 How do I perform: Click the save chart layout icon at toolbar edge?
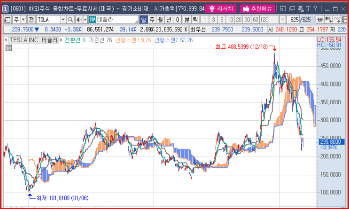click(345, 20)
